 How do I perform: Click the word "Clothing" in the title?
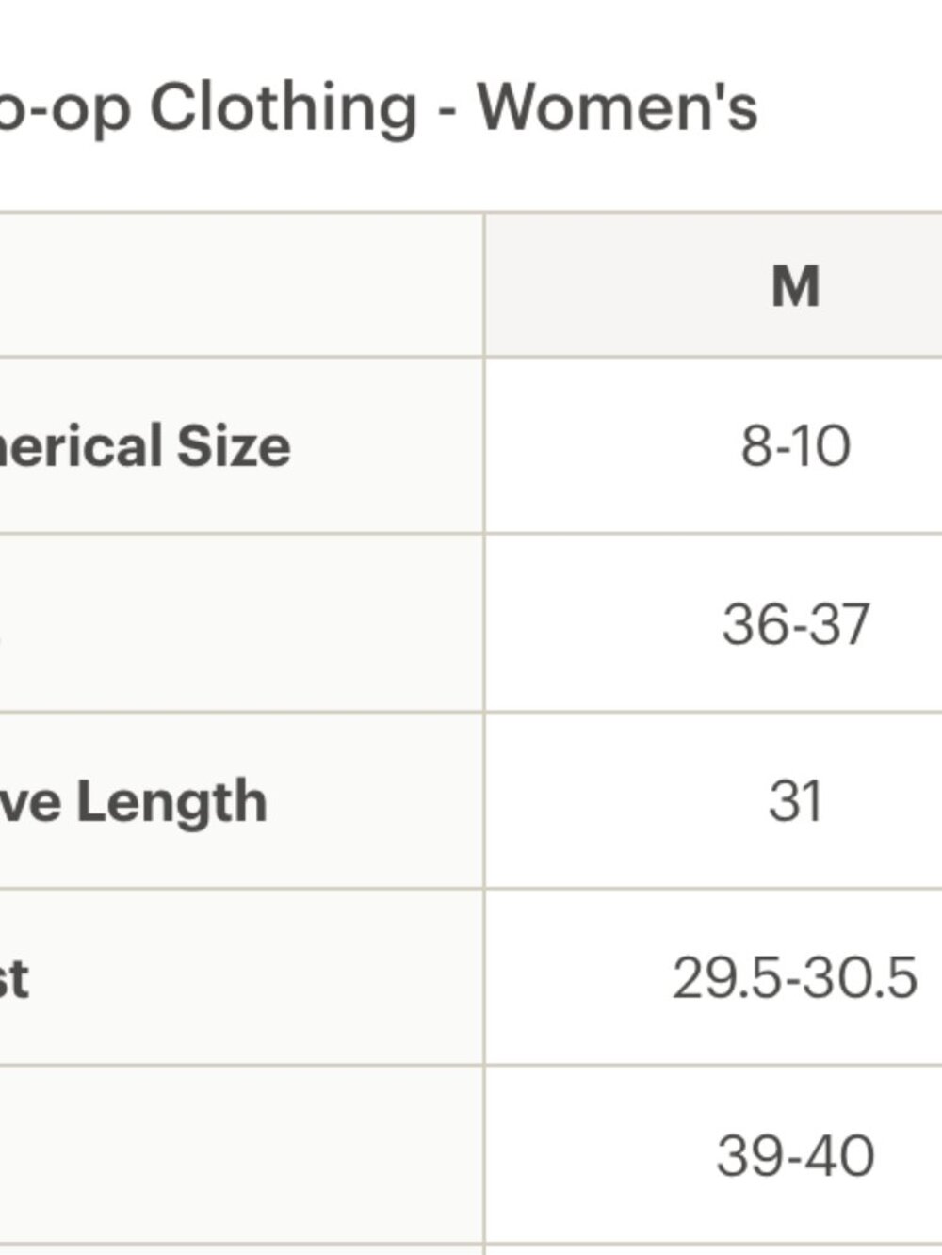[x=284, y=106]
